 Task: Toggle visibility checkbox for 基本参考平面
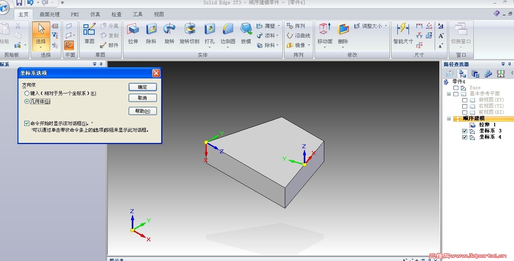(456, 94)
